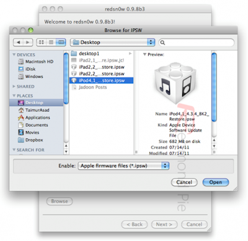The height and width of the screenshot is (241, 248).
Task: Click the desktop1 folder icon
Action: (74, 54)
